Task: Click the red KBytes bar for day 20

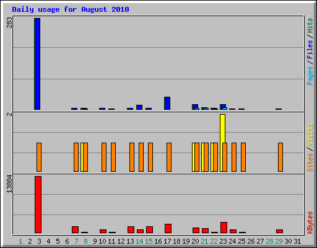Action: pyautogui.click(x=196, y=230)
